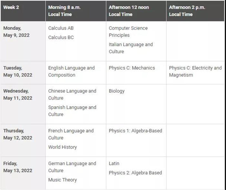This screenshot has width=226, height=190.
Task: Click the Friday, May 13, 2022 row label
Action: (x=17, y=167)
